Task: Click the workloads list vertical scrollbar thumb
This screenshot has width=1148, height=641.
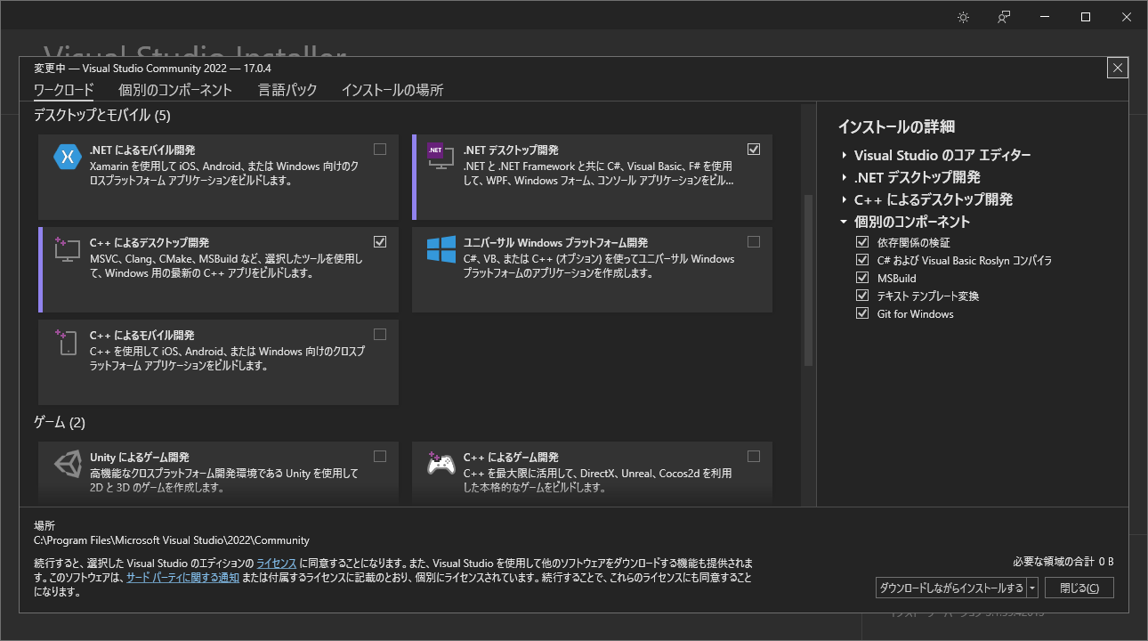Action: tap(808, 280)
